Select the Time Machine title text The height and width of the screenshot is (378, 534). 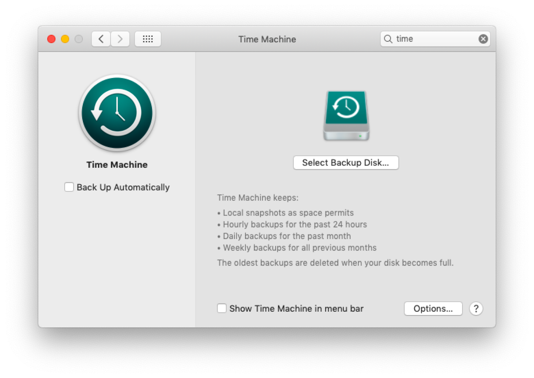(267, 39)
